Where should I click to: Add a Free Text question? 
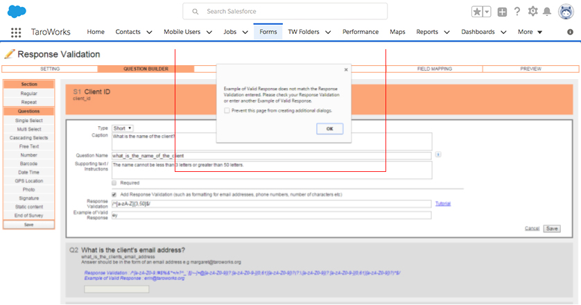click(29, 146)
